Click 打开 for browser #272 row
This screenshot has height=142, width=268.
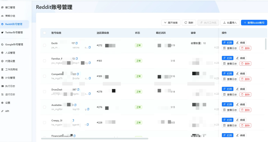pos(228,43)
